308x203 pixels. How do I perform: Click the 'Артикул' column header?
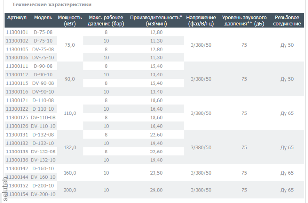(16, 18)
